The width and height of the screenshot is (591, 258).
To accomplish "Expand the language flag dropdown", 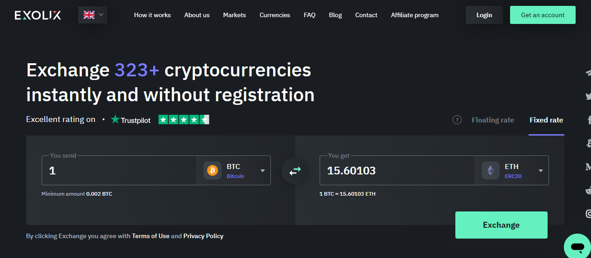I will tap(94, 15).
